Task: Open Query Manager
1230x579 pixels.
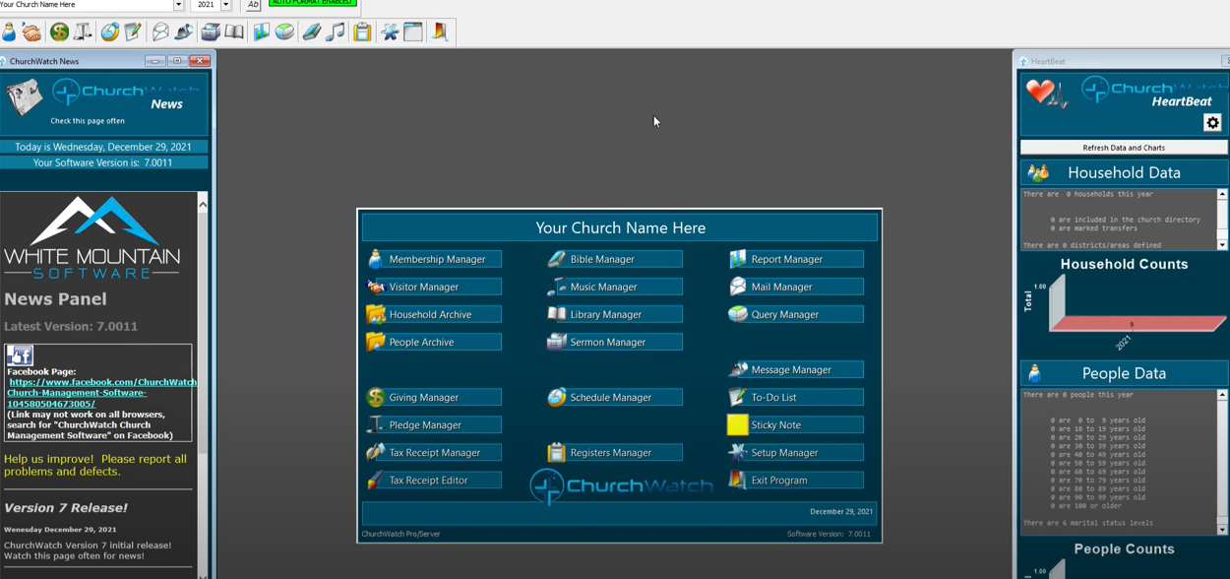Action: [795, 314]
